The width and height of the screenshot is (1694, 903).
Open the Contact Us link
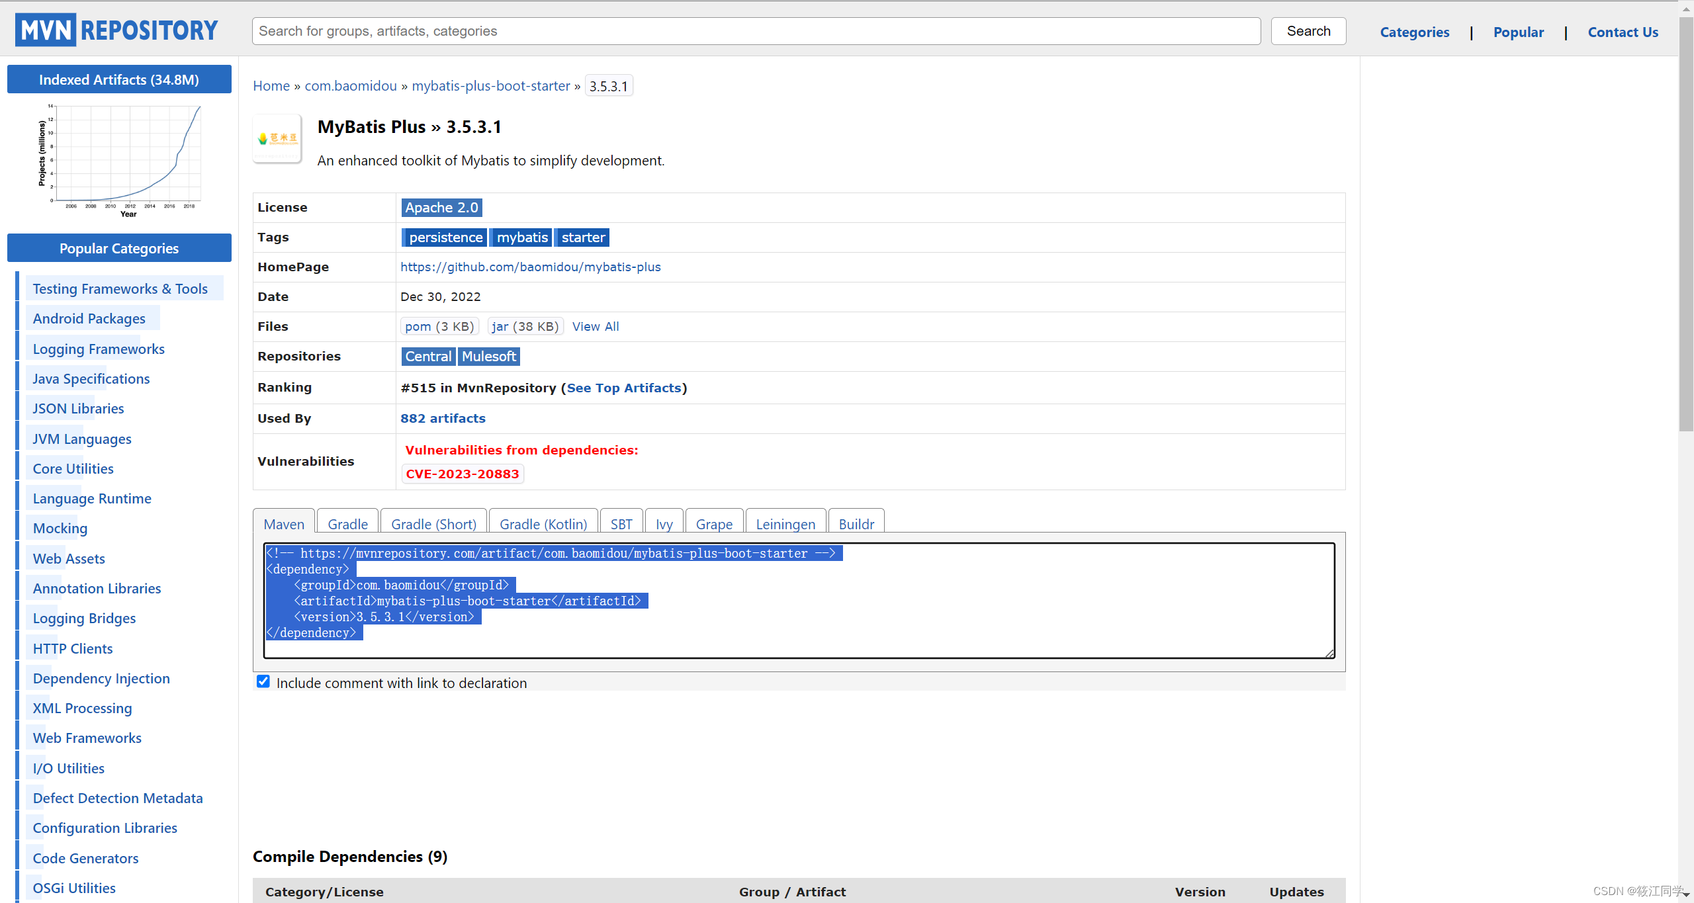tap(1623, 32)
